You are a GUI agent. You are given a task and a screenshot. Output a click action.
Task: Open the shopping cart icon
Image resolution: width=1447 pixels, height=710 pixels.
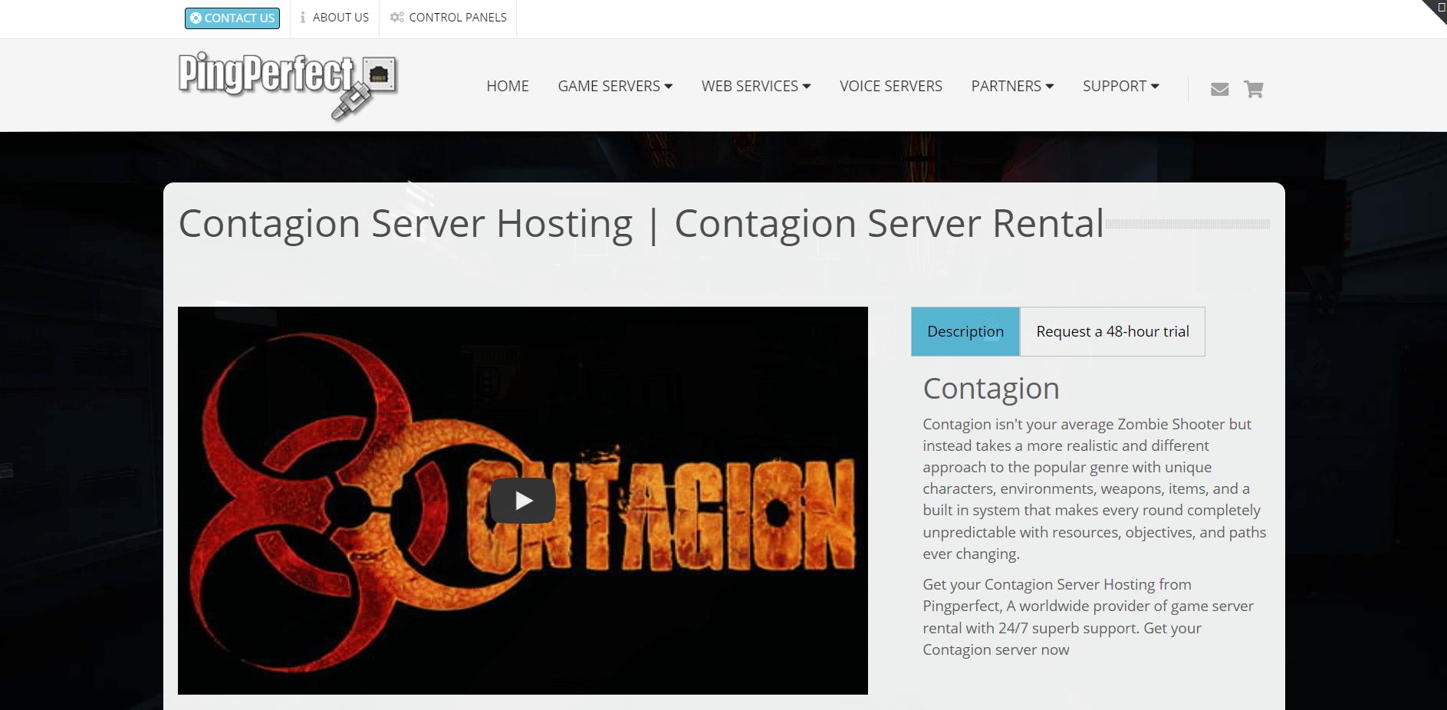tap(1253, 89)
